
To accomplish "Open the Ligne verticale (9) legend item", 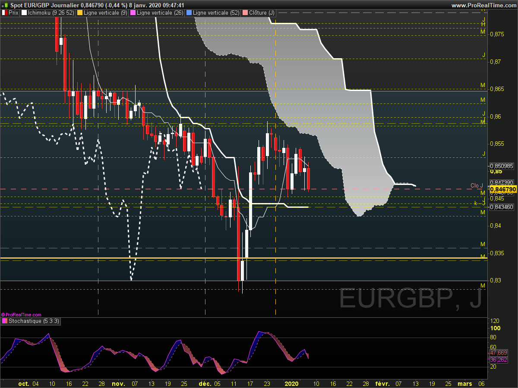I will coord(102,13).
